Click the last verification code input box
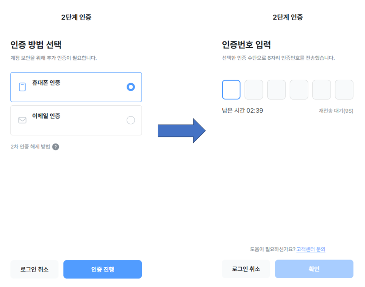 tap(344, 90)
